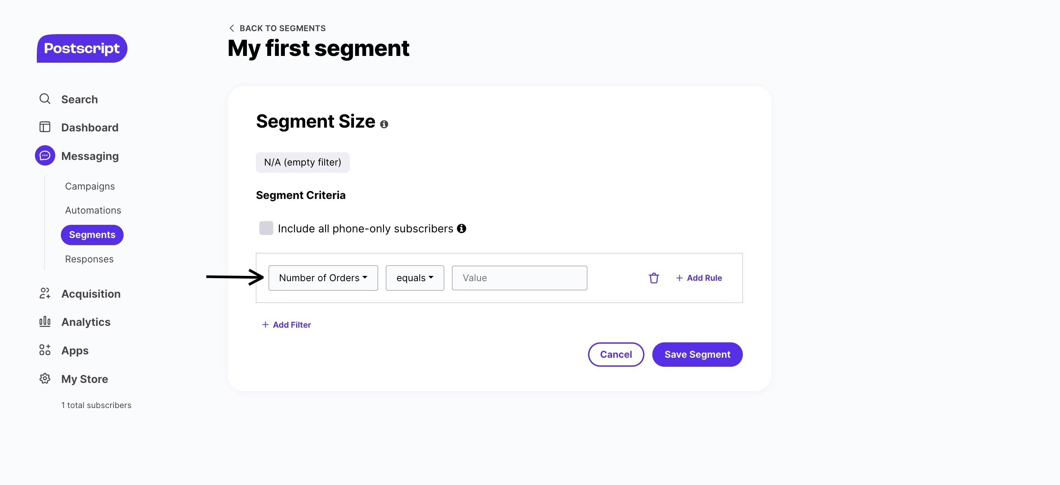This screenshot has width=1060, height=485.
Task: Click the Value input field
Action: coord(519,278)
